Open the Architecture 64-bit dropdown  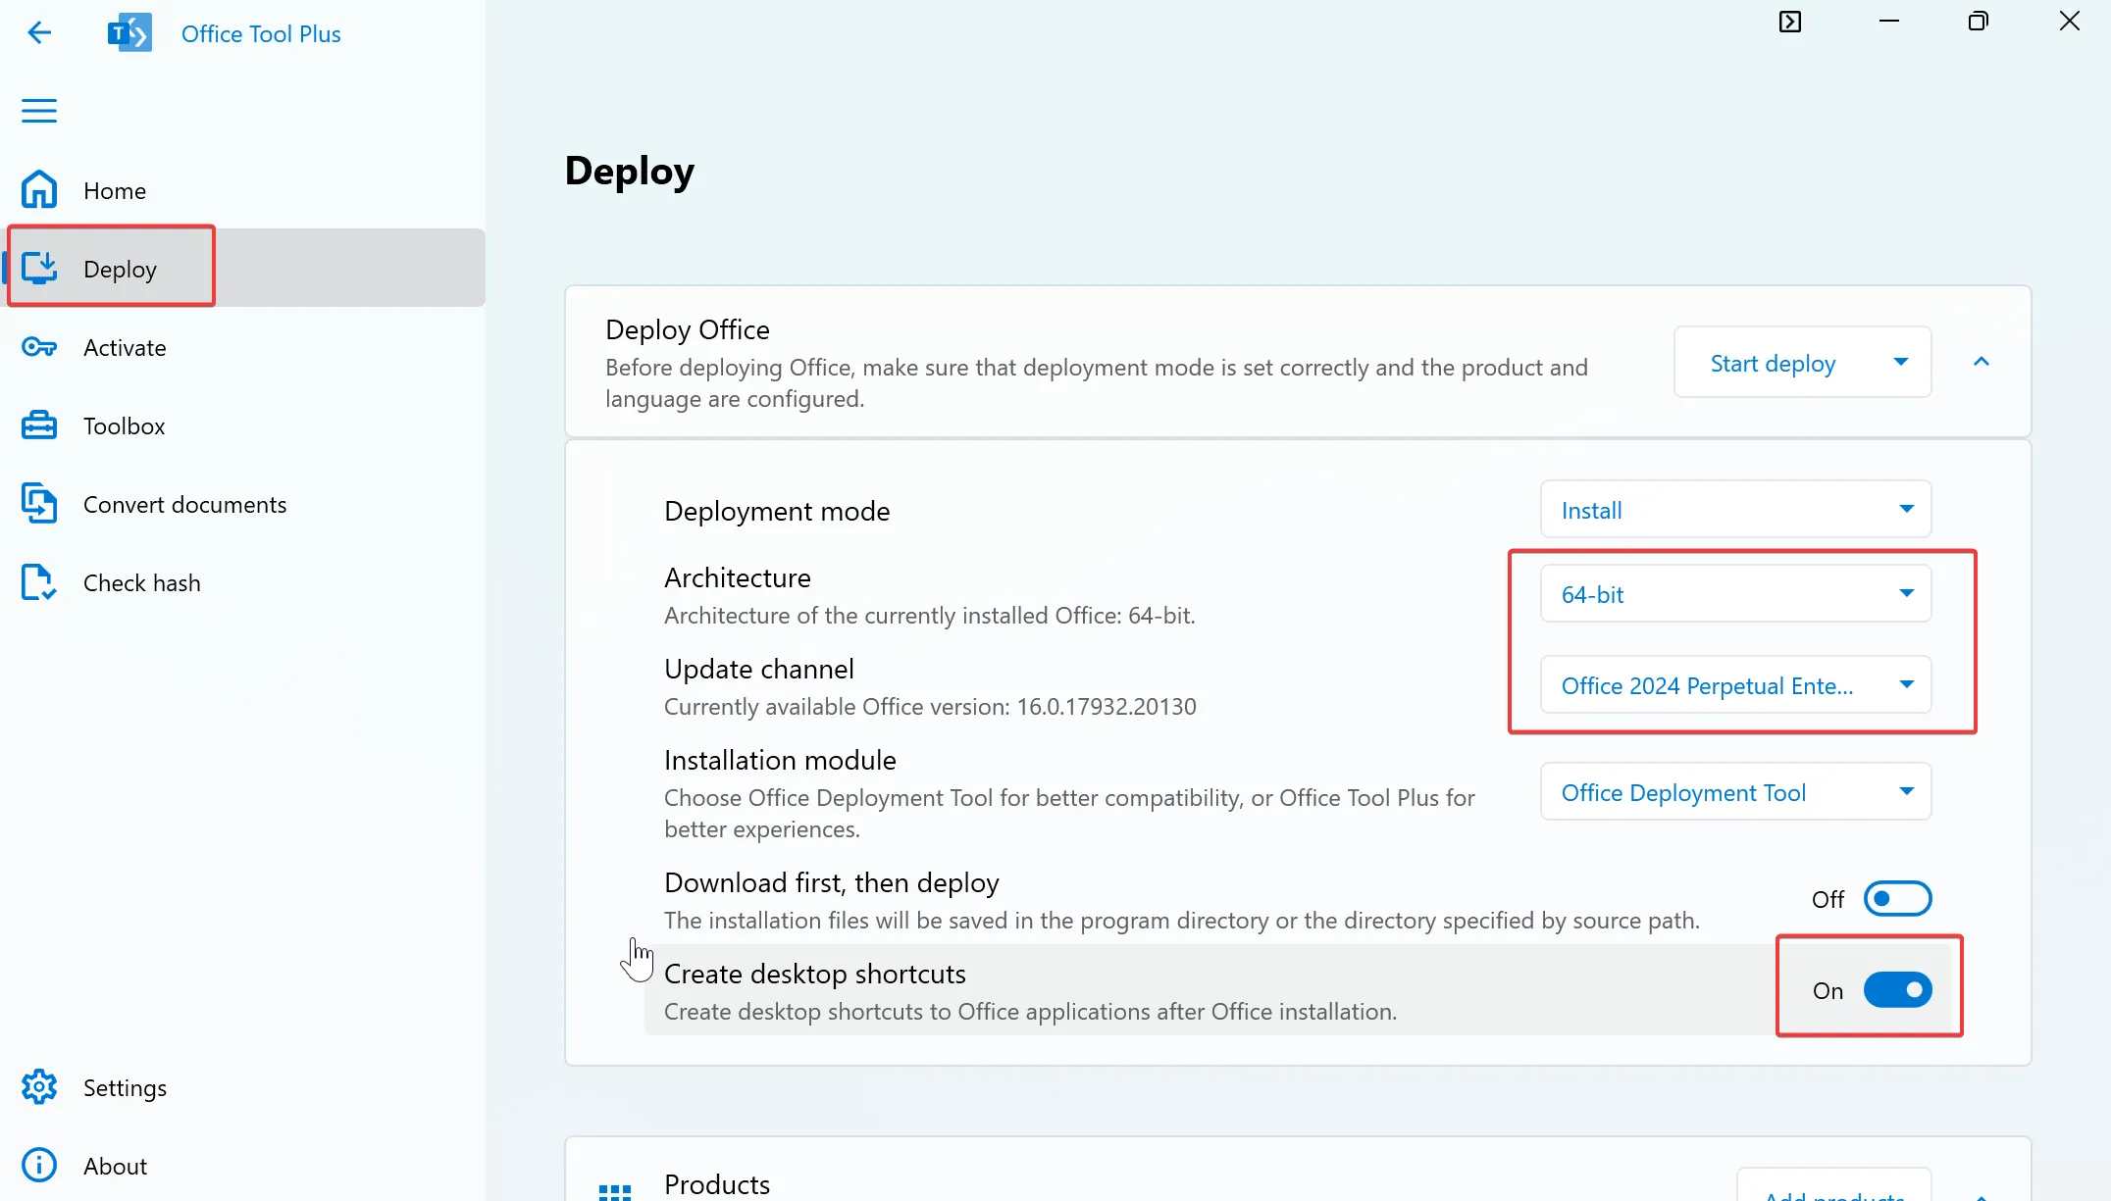(x=1734, y=593)
